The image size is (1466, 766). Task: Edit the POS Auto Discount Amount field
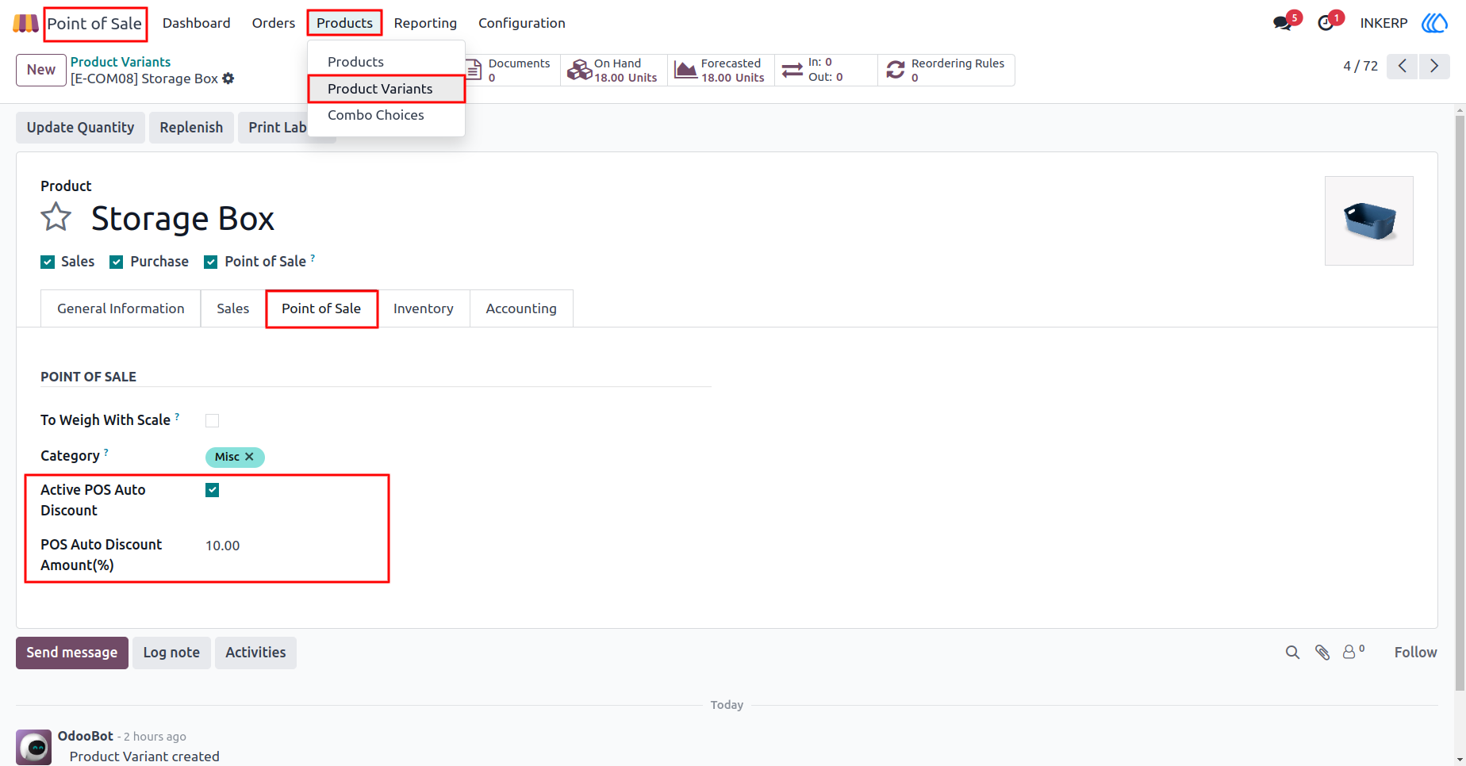(459, 546)
